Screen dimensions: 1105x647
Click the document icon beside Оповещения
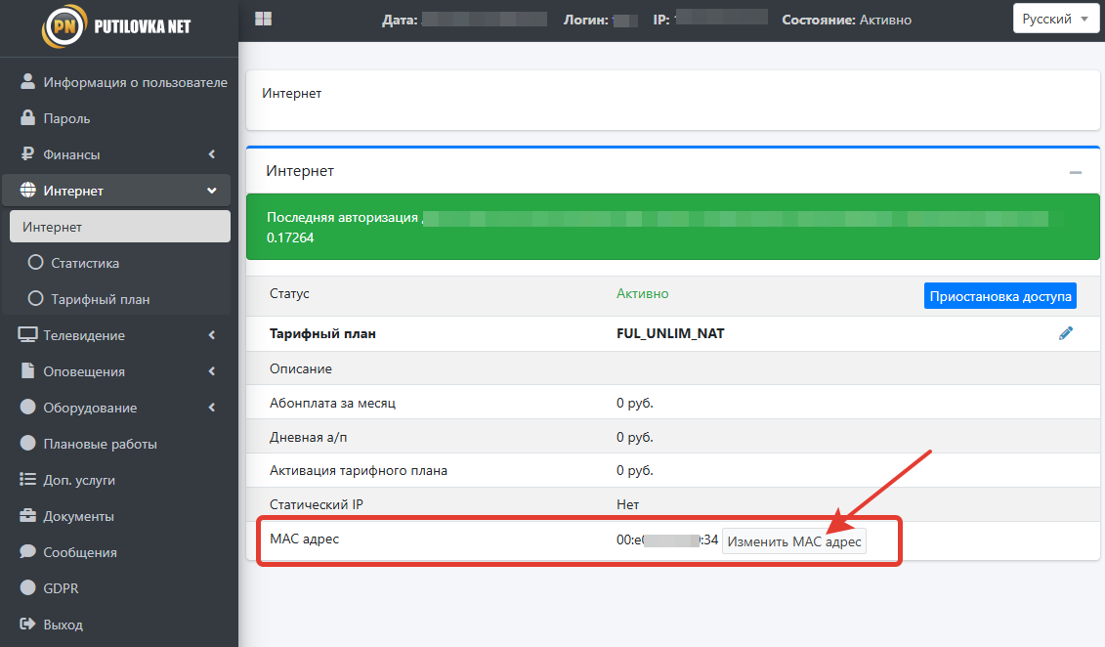coord(27,370)
